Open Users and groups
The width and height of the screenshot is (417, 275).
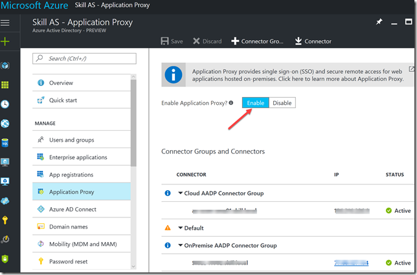[71, 140]
